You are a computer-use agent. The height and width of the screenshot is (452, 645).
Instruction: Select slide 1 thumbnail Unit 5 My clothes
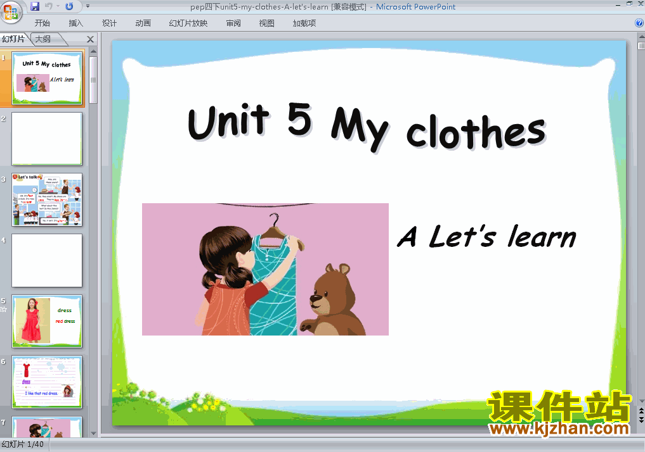[47, 78]
